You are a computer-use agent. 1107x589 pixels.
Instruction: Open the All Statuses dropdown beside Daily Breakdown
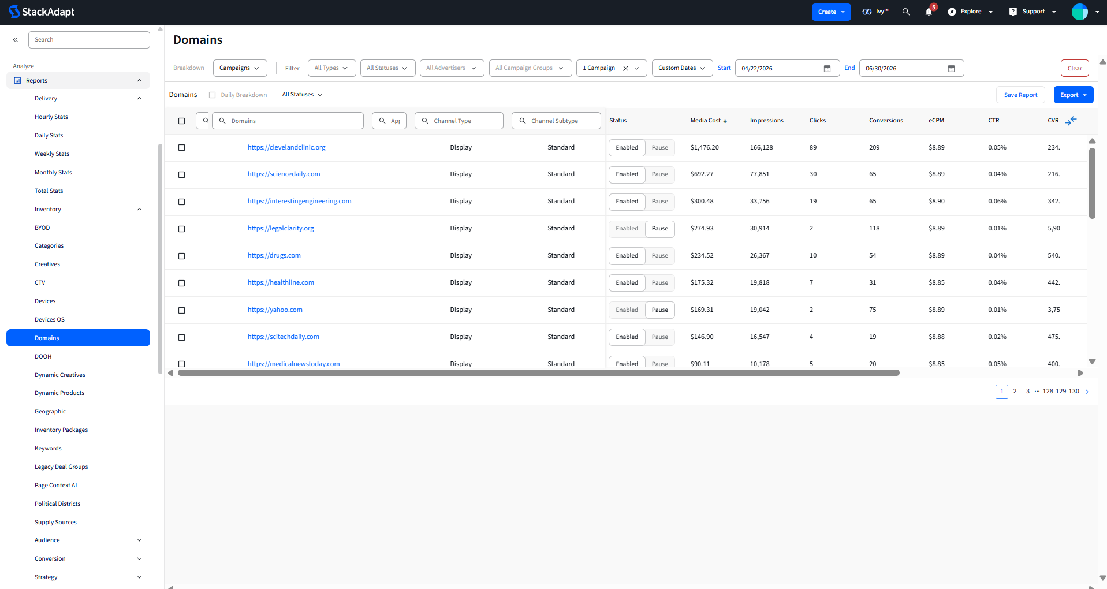(x=302, y=95)
